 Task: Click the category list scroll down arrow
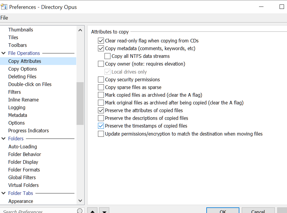point(80,201)
